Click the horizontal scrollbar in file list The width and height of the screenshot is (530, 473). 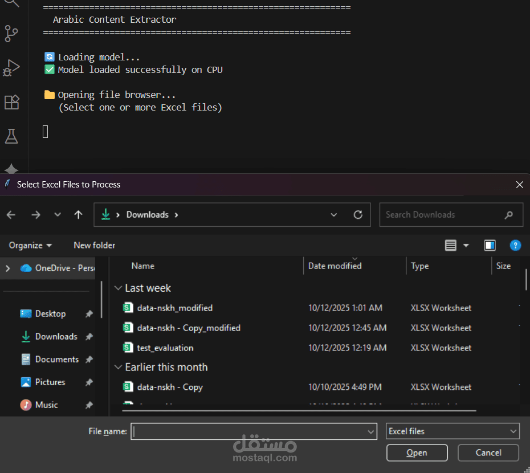coord(299,410)
